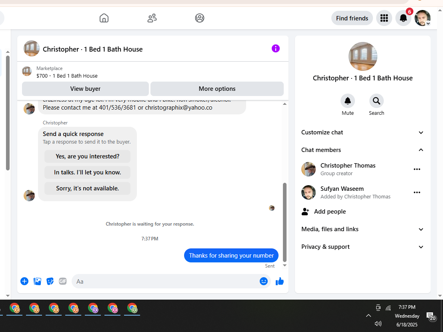Show hidden system tray icons chevron
443x332 pixels.
(x=369, y=316)
